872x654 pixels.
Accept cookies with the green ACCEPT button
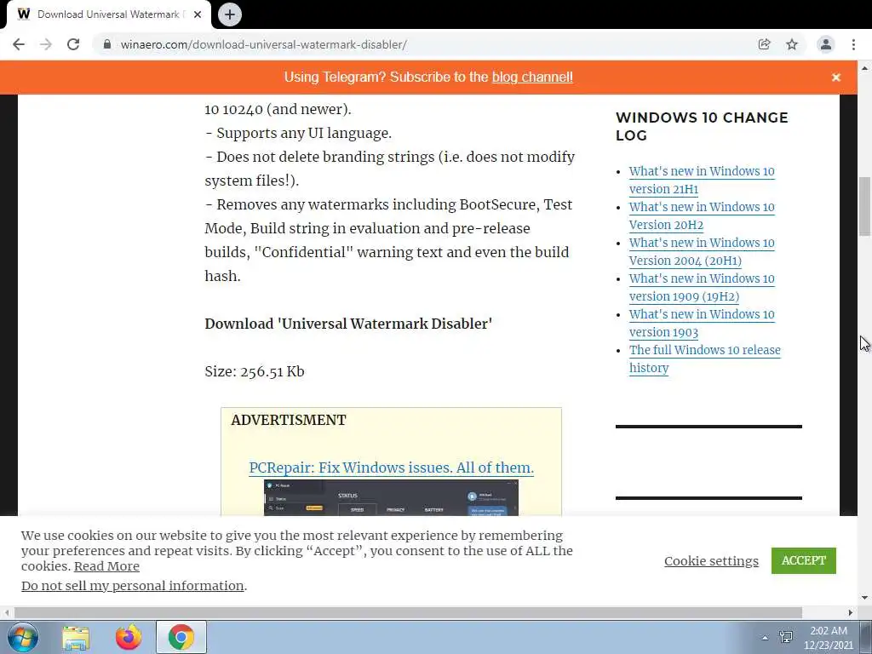point(803,560)
